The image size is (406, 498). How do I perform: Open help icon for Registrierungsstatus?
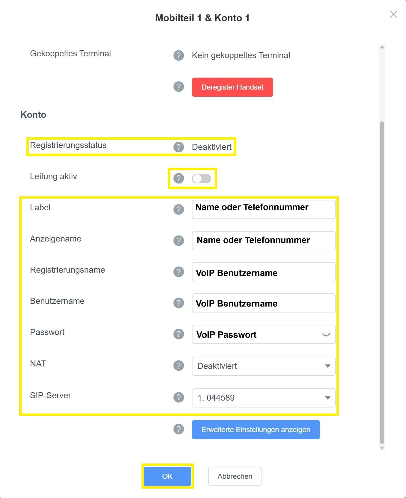[179, 147]
